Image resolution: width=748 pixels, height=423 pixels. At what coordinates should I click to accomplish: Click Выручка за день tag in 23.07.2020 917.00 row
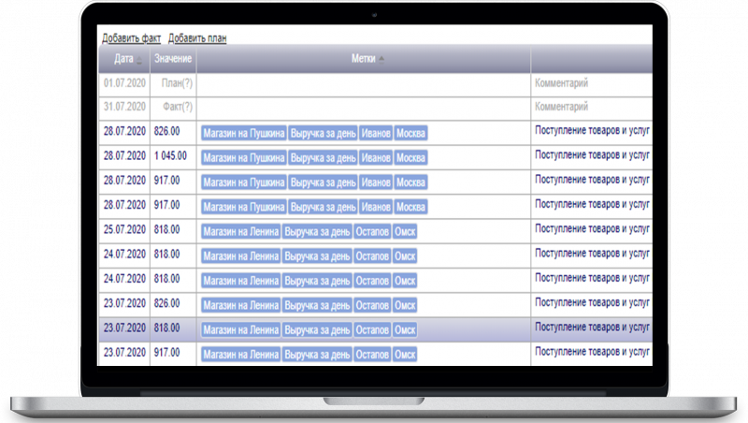click(x=317, y=355)
